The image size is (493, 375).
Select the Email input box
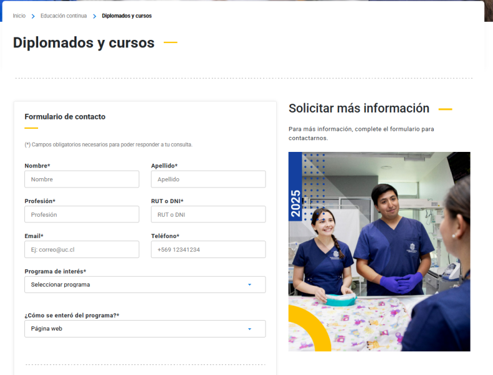click(x=82, y=250)
